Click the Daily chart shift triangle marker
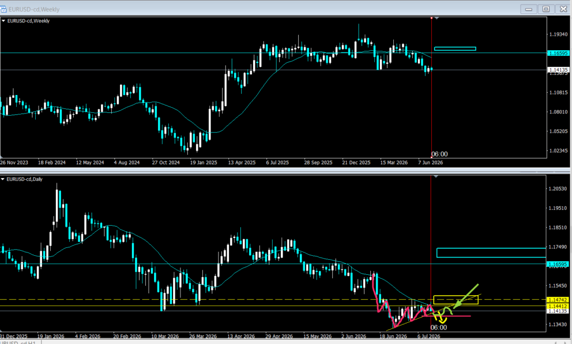The image size is (572, 344). tap(436, 176)
